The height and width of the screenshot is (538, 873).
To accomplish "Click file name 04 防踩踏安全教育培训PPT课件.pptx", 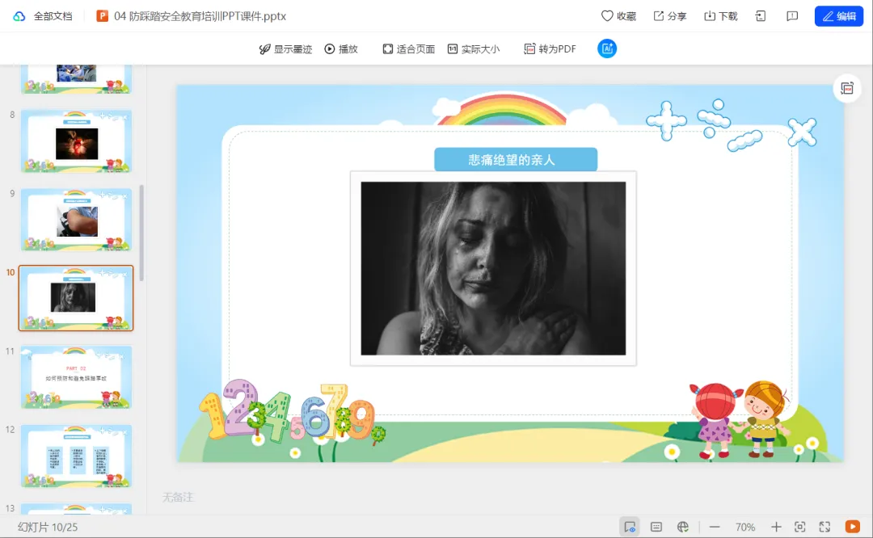I will (200, 16).
